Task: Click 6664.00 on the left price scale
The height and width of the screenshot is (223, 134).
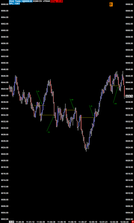Action: (x=5, y=17)
